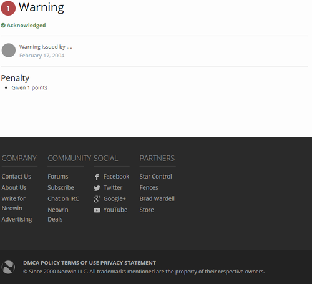
Task: Open the DMCA Policy link
Action: coord(42,263)
